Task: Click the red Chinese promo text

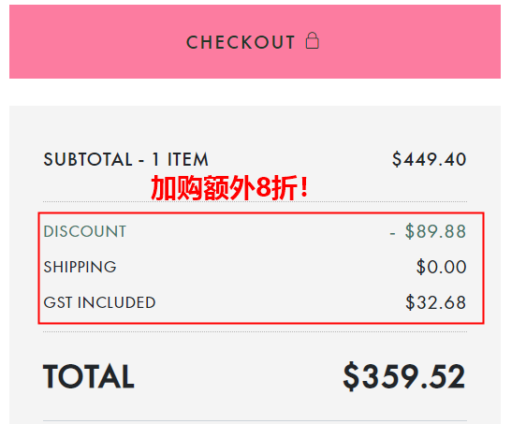Action: pos(230,188)
